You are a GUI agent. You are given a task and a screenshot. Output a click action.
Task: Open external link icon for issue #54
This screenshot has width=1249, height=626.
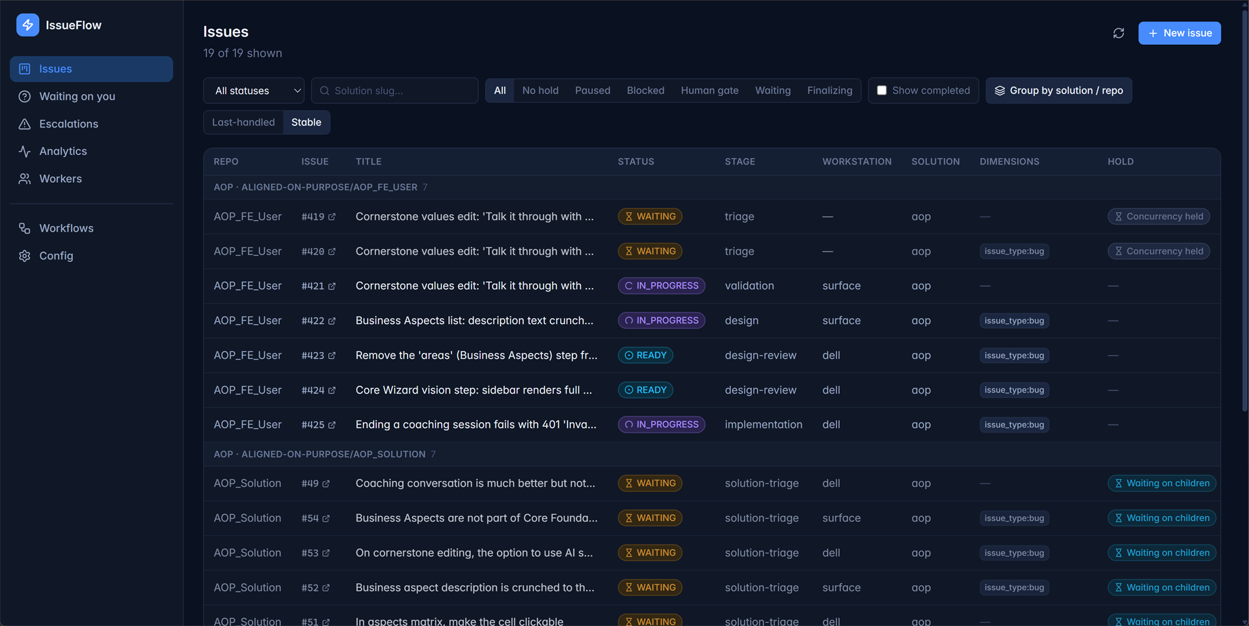pyautogui.click(x=326, y=519)
